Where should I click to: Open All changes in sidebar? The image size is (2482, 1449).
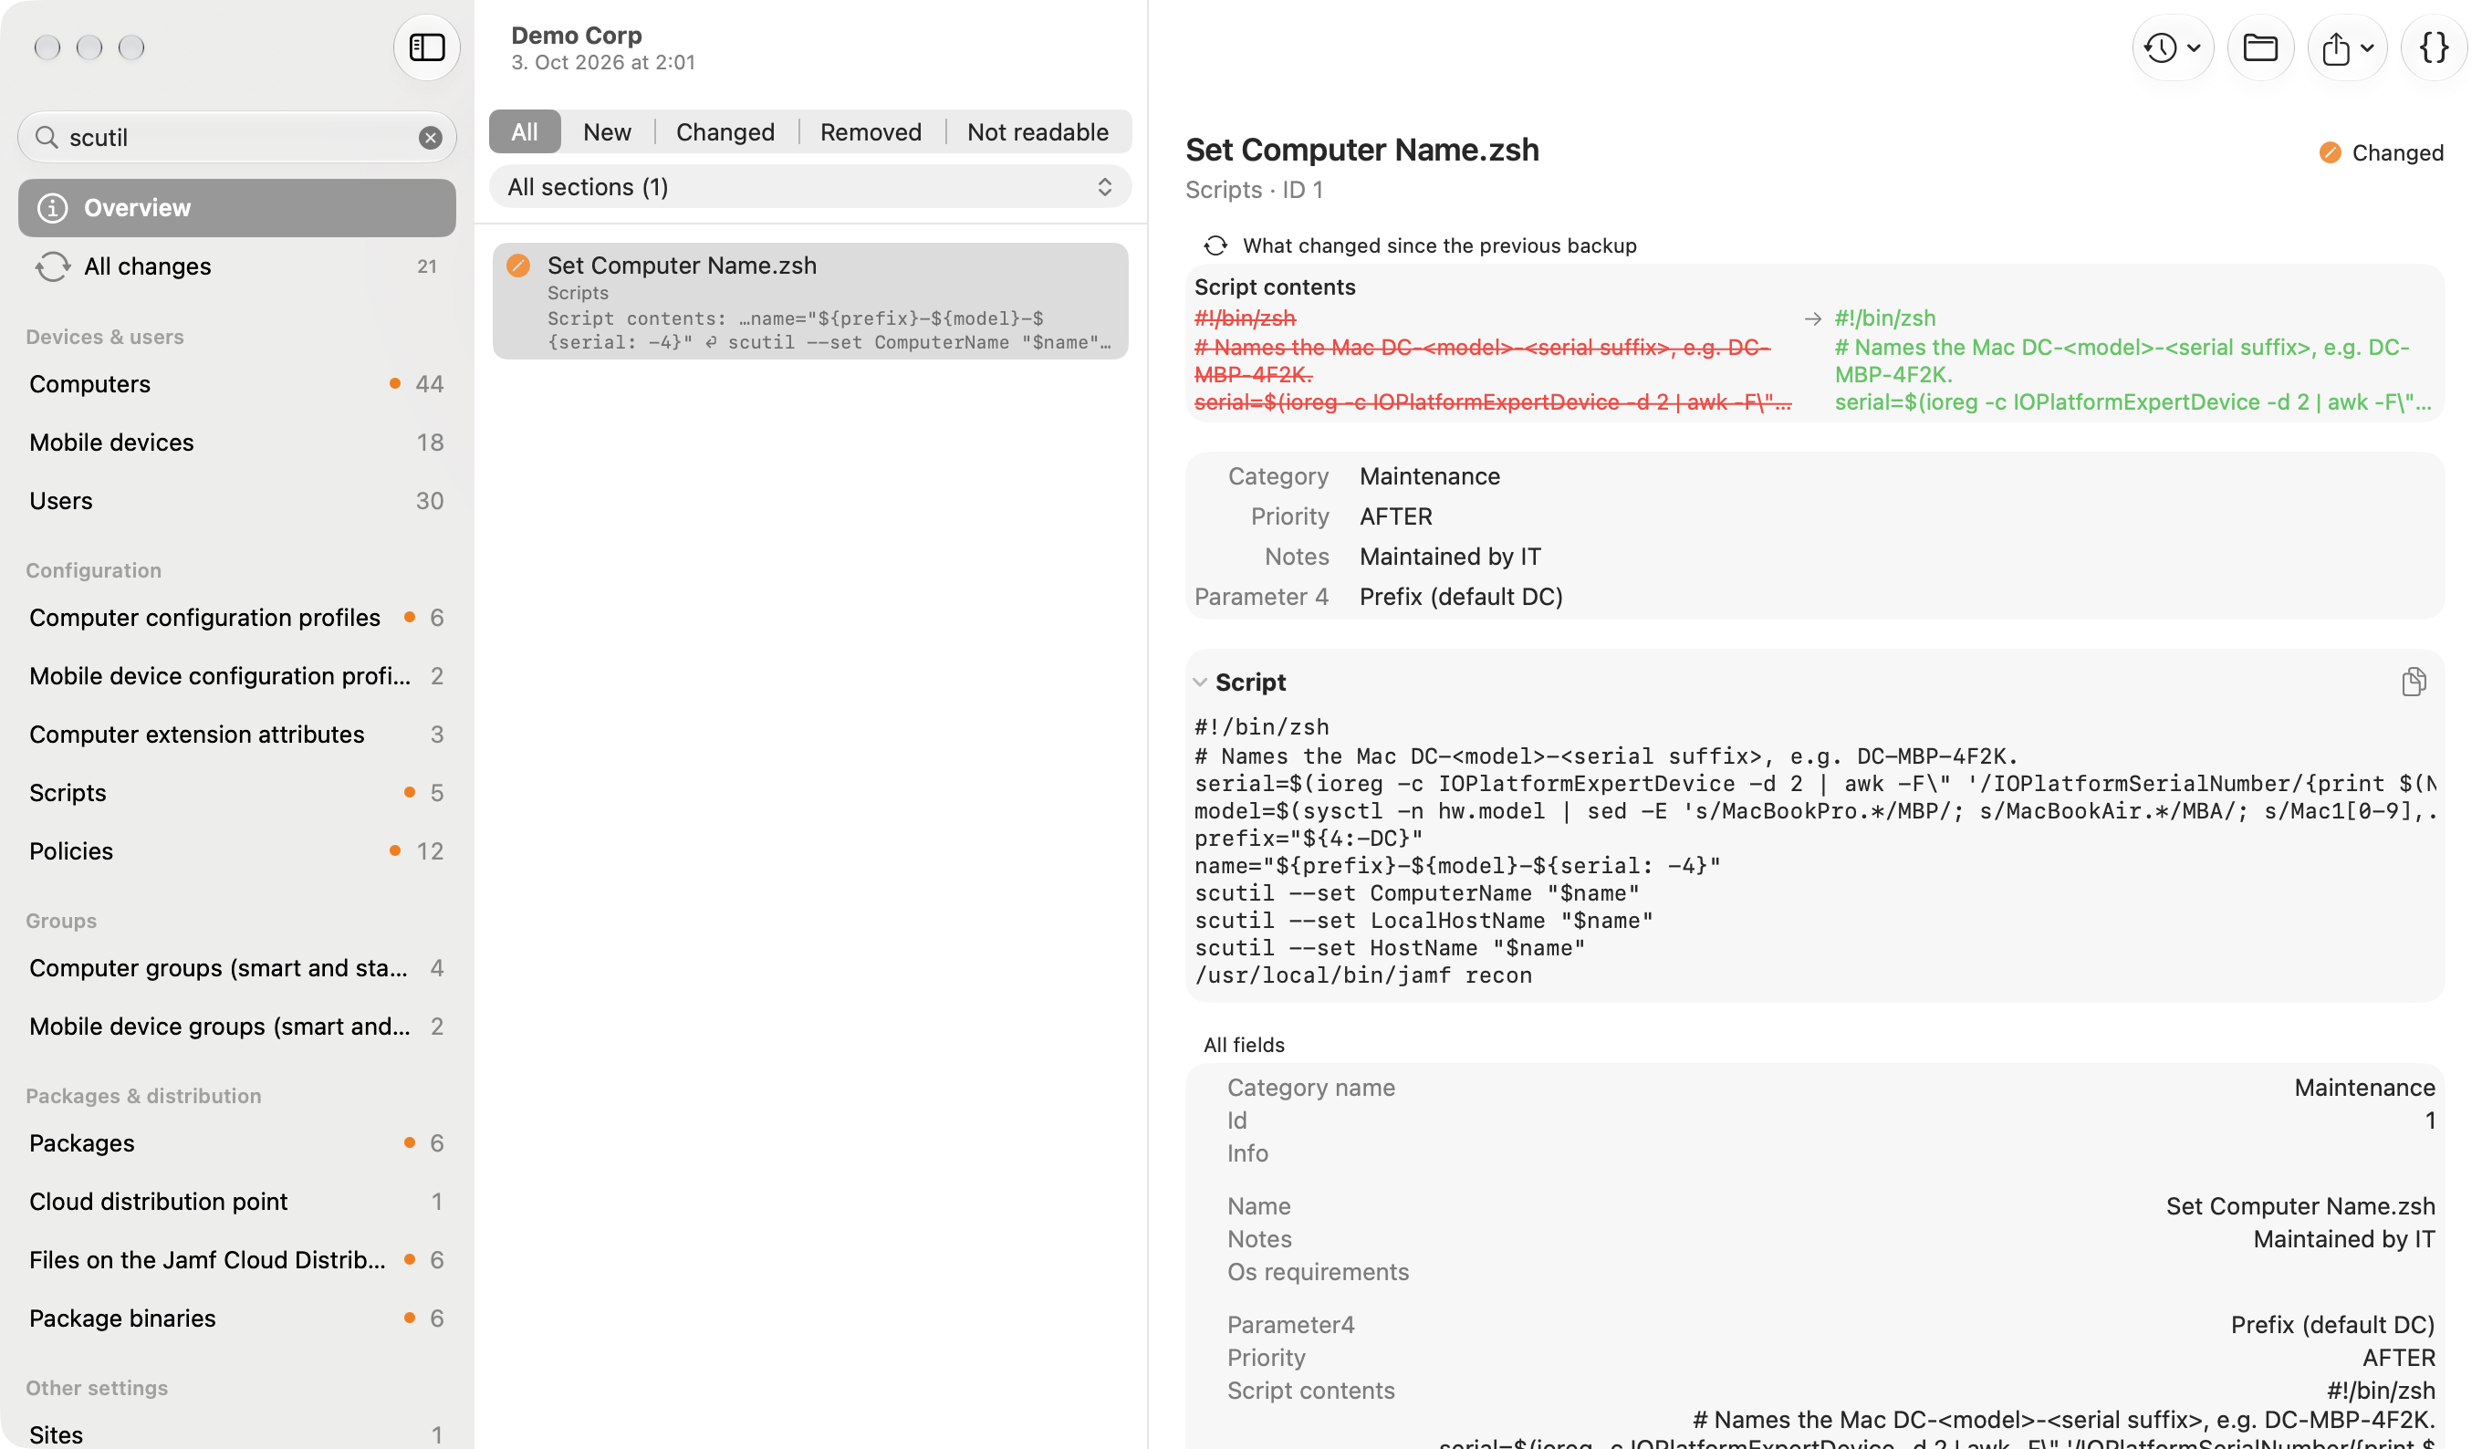[236, 266]
